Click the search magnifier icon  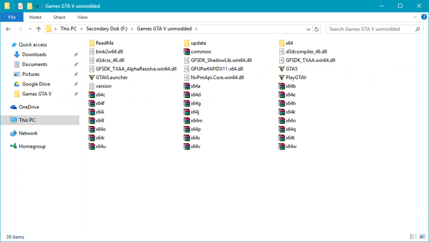coord(417,29)
